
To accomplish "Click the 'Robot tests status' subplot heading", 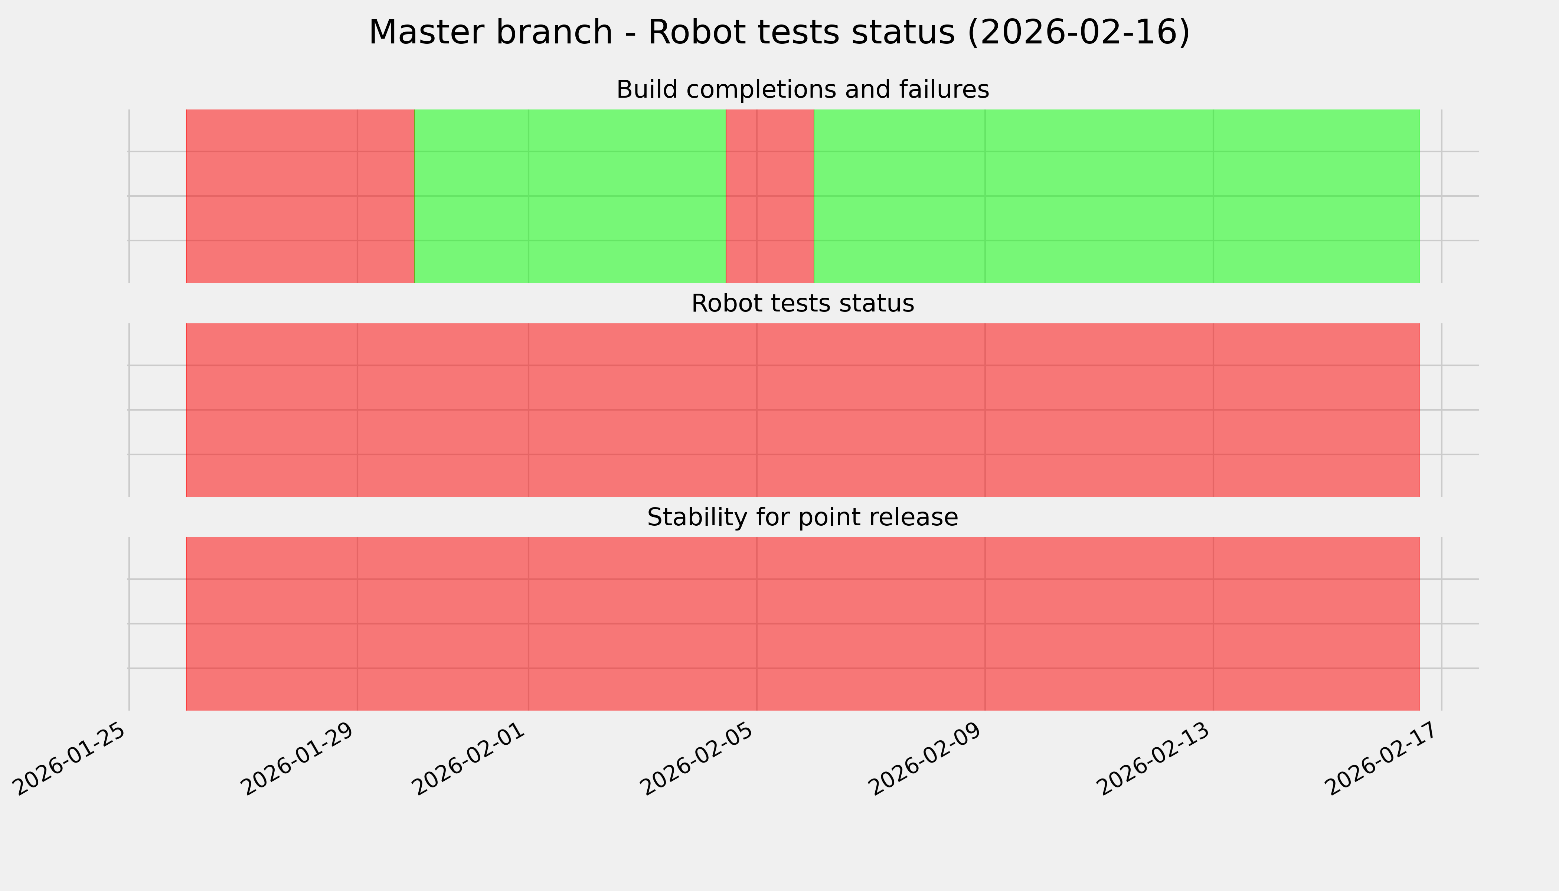I will coord(802,304).
